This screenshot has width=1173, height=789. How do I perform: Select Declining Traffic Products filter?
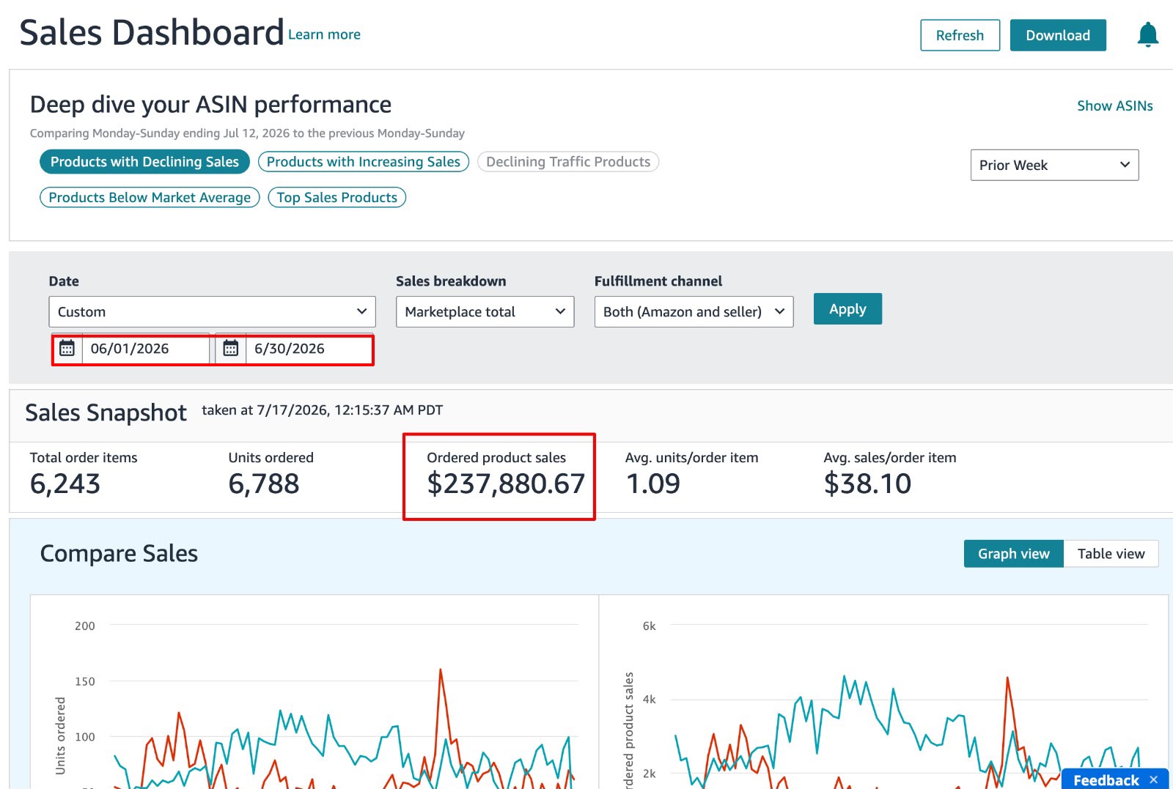click(x=568, y=162)
